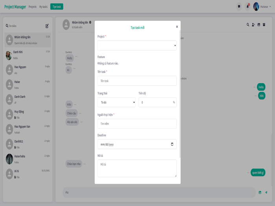Open the Oanh hihi conversation
The image size is (275, 206).
28,55
